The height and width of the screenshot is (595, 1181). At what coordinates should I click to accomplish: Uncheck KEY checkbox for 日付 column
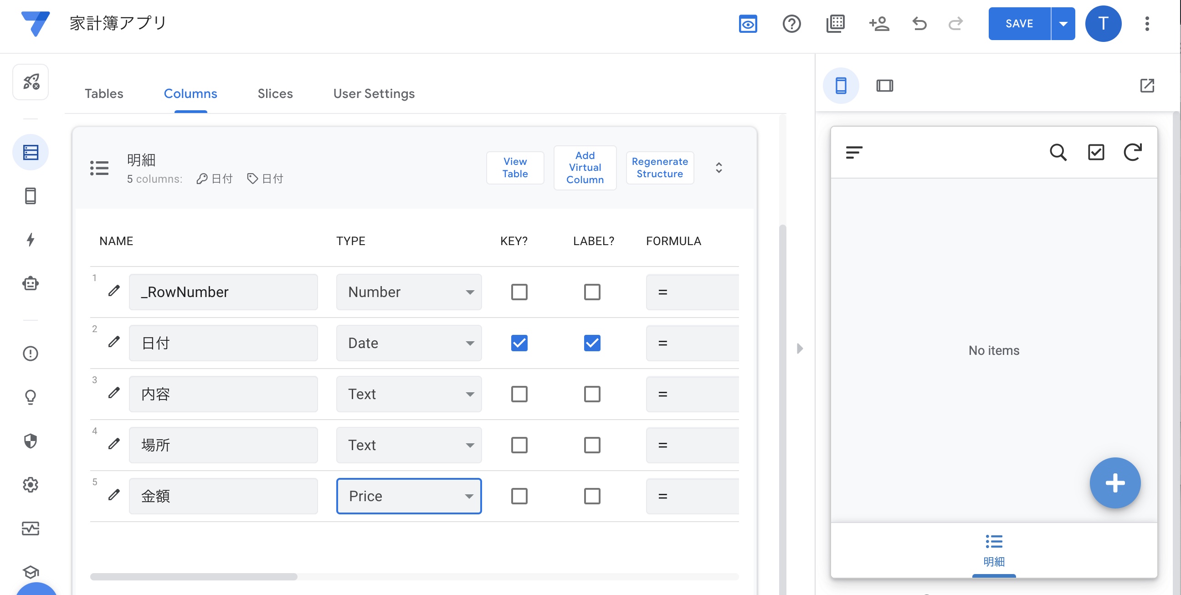(x=519, y=343)
